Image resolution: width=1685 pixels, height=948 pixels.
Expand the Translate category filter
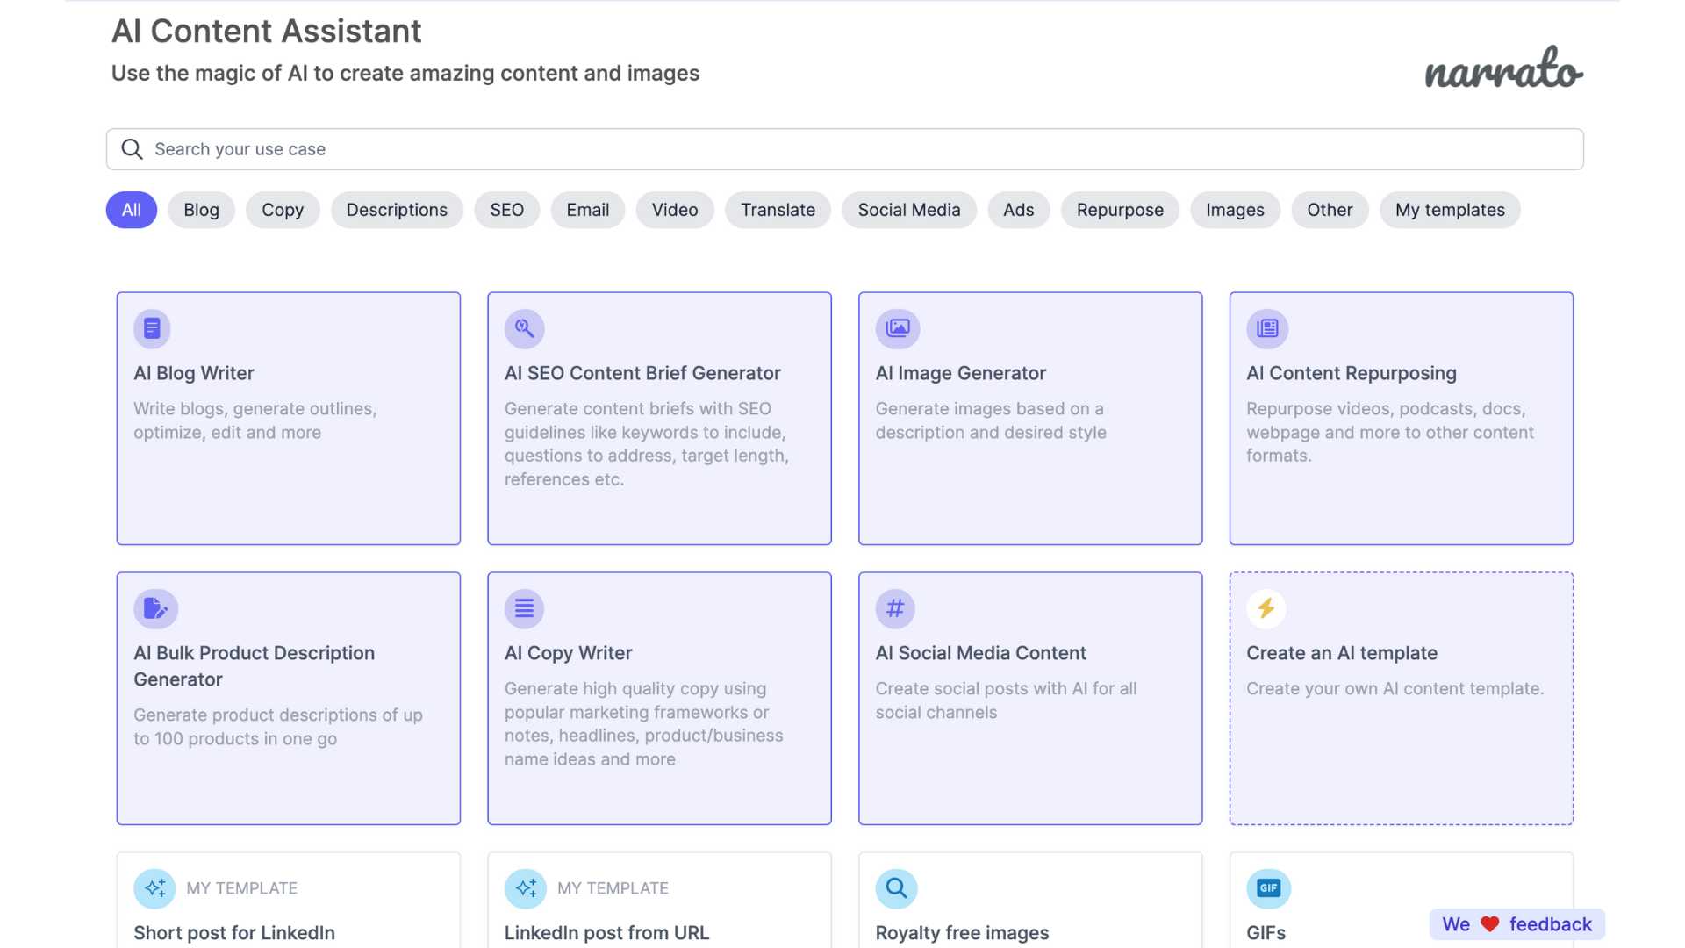[x=778, y=210]
